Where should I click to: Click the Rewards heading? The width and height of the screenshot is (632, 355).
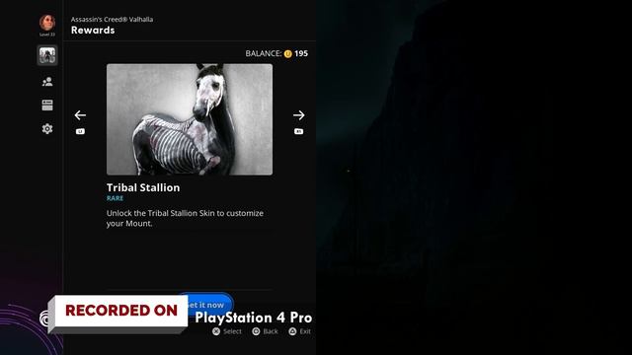tap(93, 31)
